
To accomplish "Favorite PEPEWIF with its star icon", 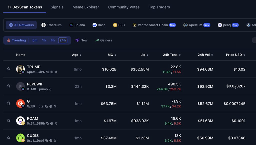I will 9,86.
